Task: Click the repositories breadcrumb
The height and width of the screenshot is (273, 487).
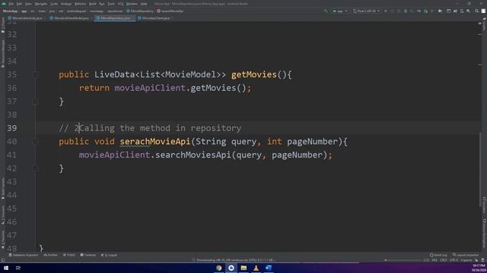Action: pyautogui.click(x=115, y=11)
